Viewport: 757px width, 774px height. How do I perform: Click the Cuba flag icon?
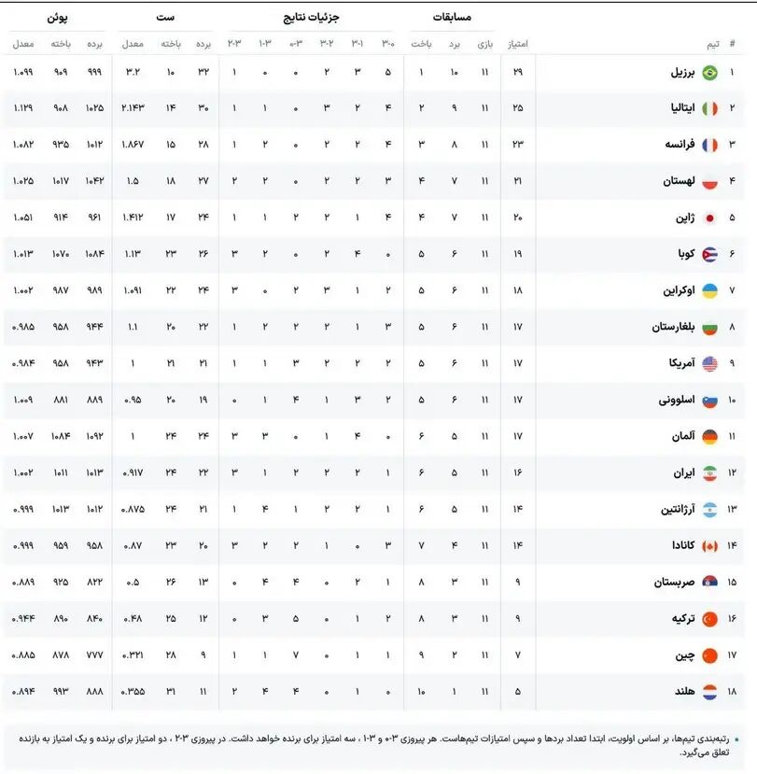709,255
